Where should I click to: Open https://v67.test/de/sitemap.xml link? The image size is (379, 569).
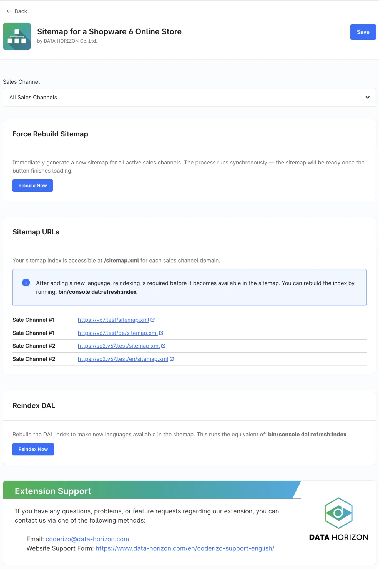118,333
